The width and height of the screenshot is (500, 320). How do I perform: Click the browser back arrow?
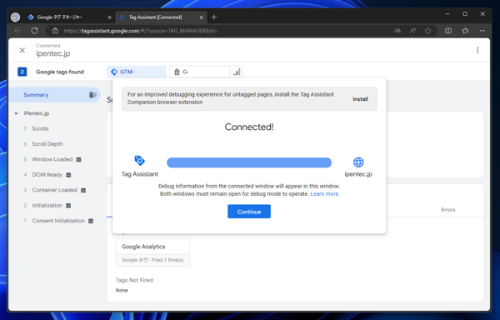click(x=17, y=31)
